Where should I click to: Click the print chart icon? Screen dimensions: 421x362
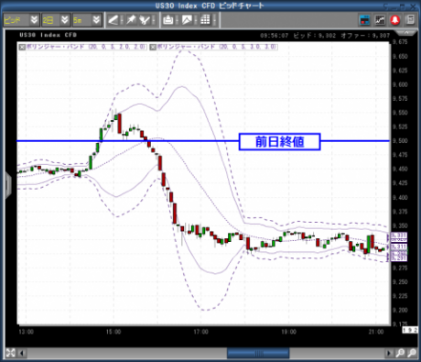click(167, 20)
